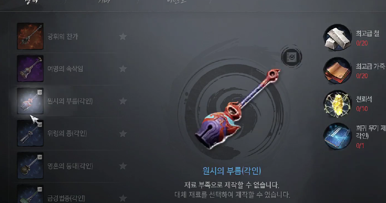Toggle favorite star for 금경법종(각인)
Viewport: 386px width, 203px height.
click(123, 198)
